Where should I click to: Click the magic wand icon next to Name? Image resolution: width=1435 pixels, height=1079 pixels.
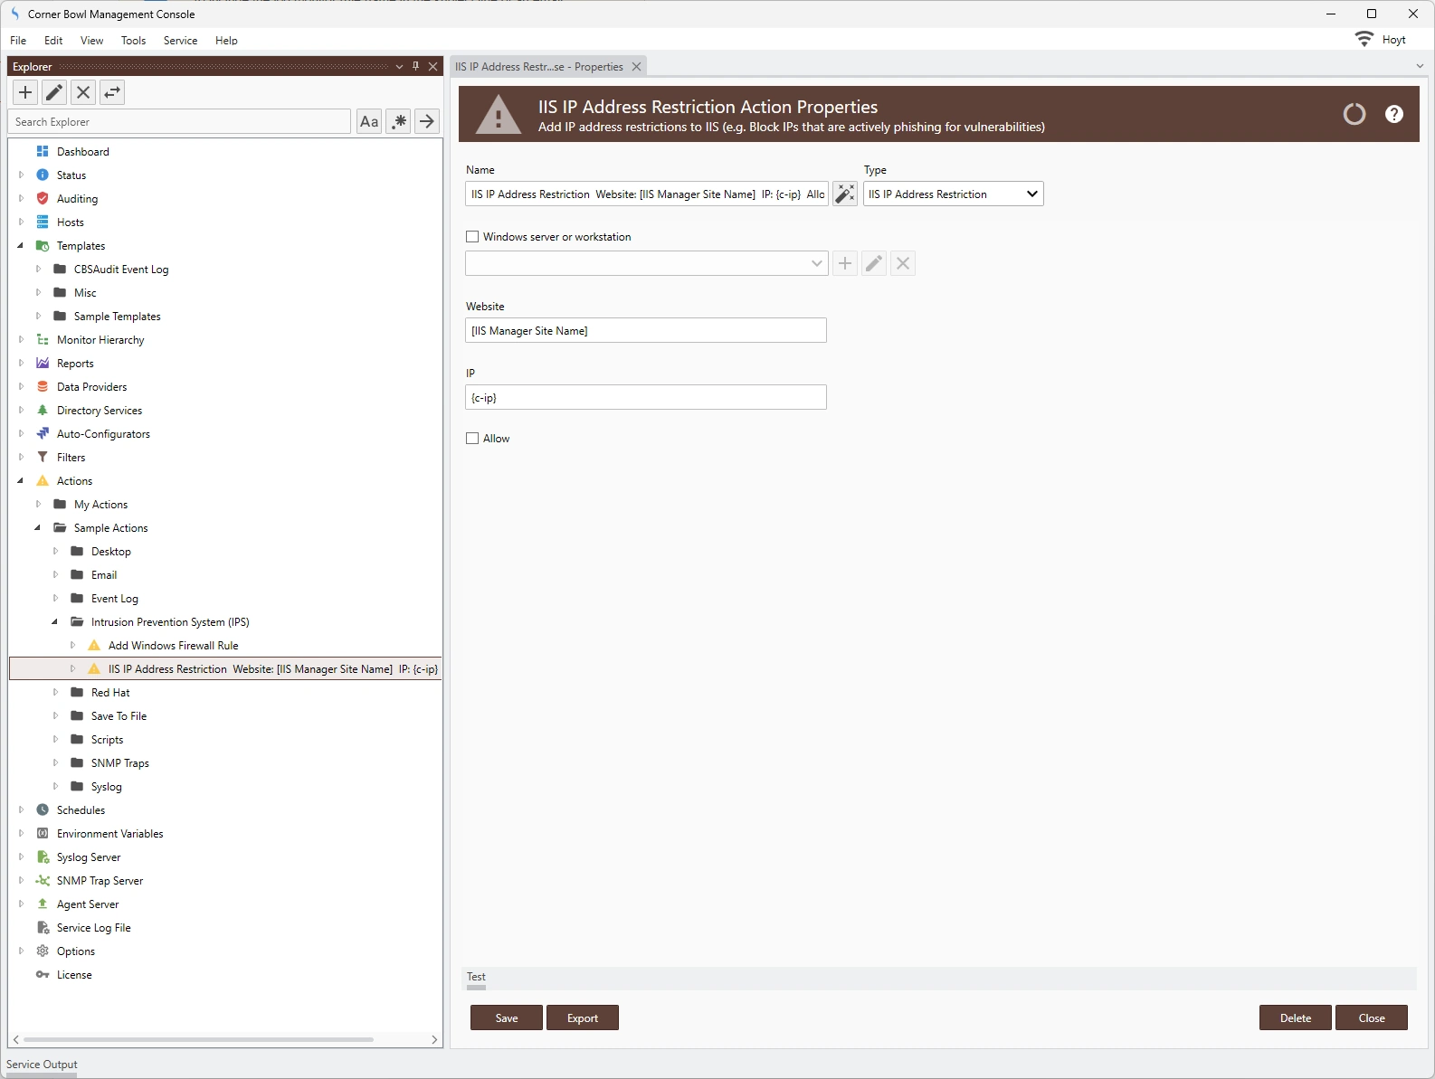tap(845, 194)
